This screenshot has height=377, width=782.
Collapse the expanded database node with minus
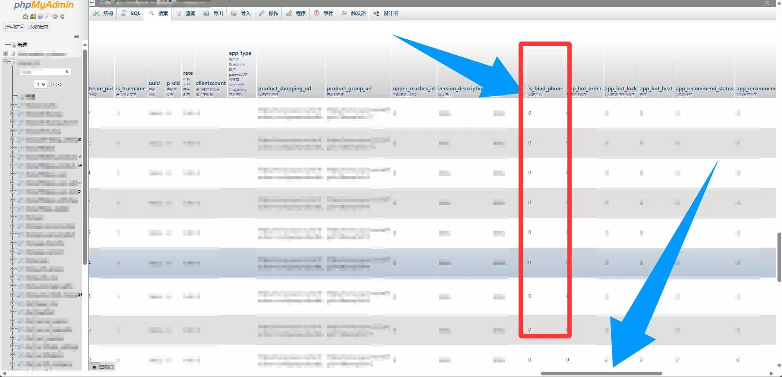(x=5, y=62)
